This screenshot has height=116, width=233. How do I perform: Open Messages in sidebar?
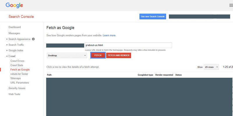(x=14, y=33)
